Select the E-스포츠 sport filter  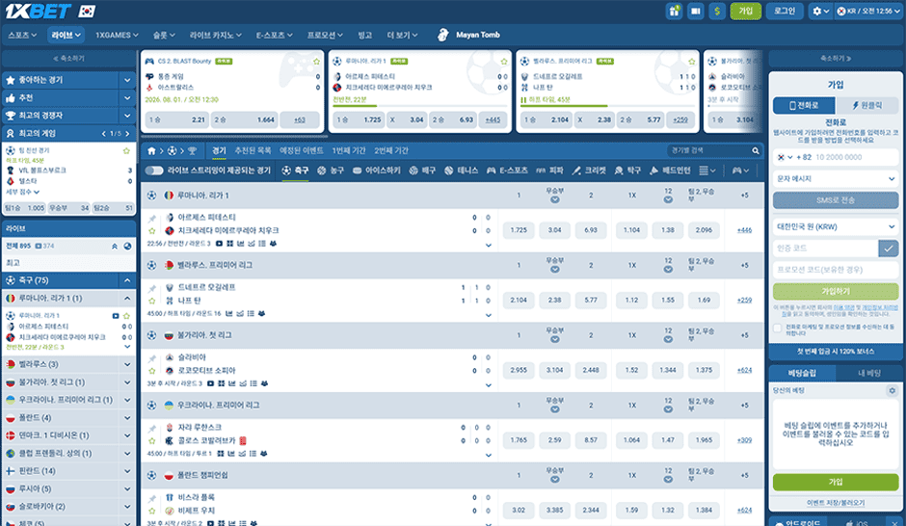coord(507,171)
